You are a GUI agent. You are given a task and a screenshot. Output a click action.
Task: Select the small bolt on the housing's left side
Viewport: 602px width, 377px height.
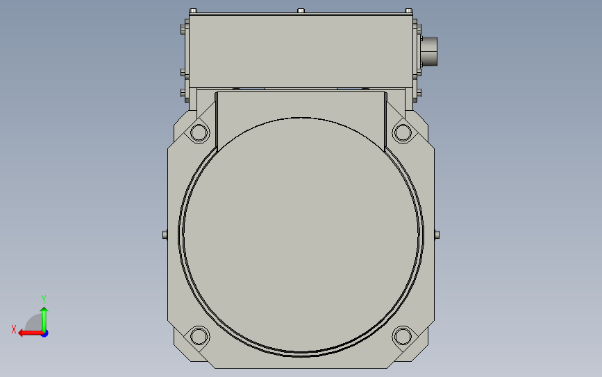point(165,234)
